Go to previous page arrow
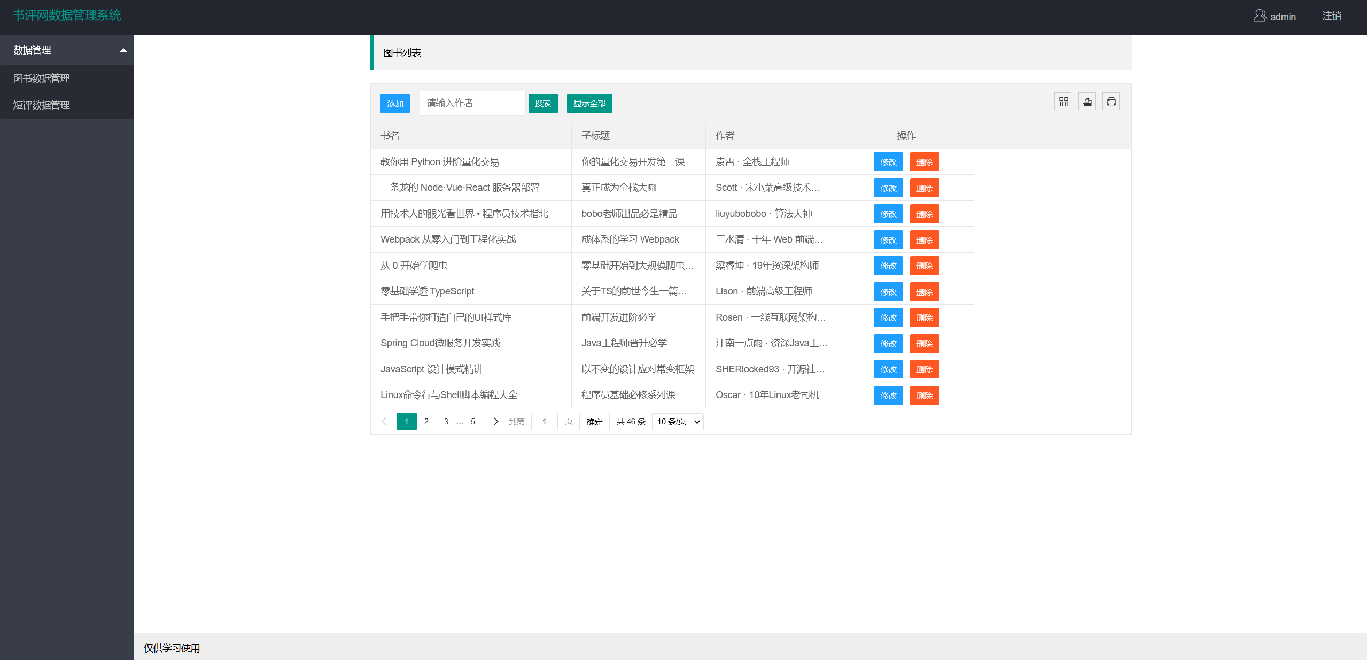 pyautogui.click(x=384, y=422)
